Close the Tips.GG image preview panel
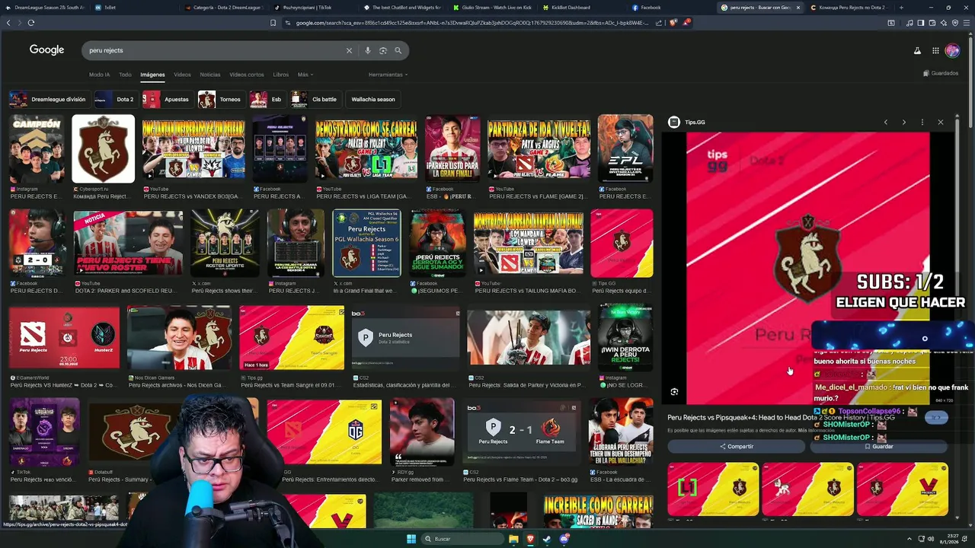Screen dimensions: 975x548 coord(940,122)
